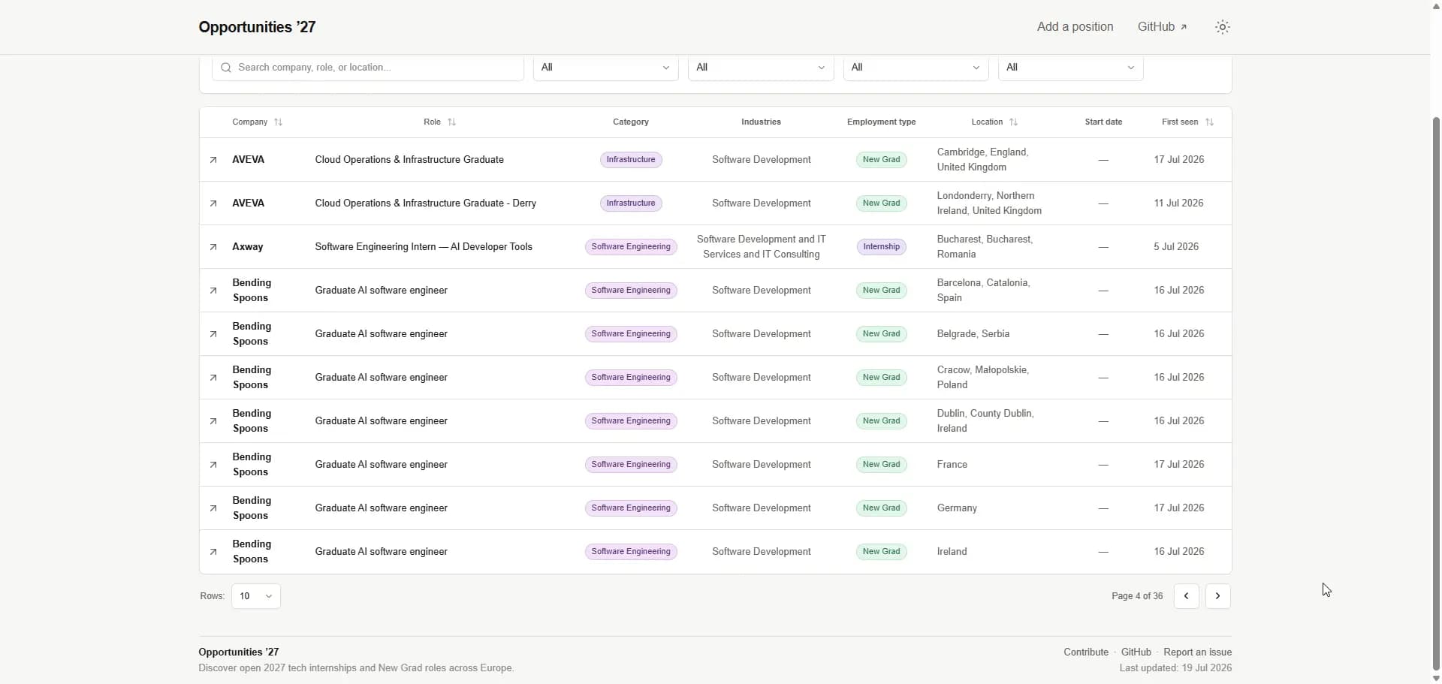Viewport: 1442px width, 684px height.
Task: Click the Infrastructure tag in the Derry row
Action: [631, 203]
